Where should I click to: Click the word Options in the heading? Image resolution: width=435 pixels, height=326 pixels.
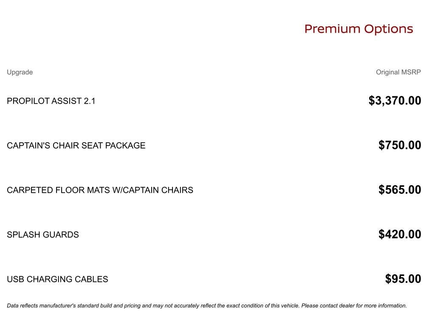(x=388, y=29)
